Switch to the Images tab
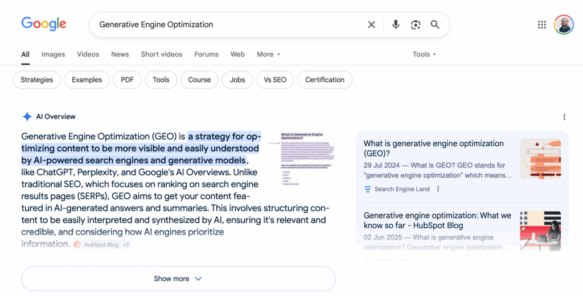Viewport: 583px width, 296px height. 53,54
